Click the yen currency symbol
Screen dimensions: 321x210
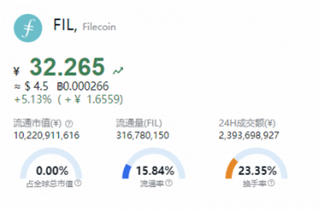point(17,71)
